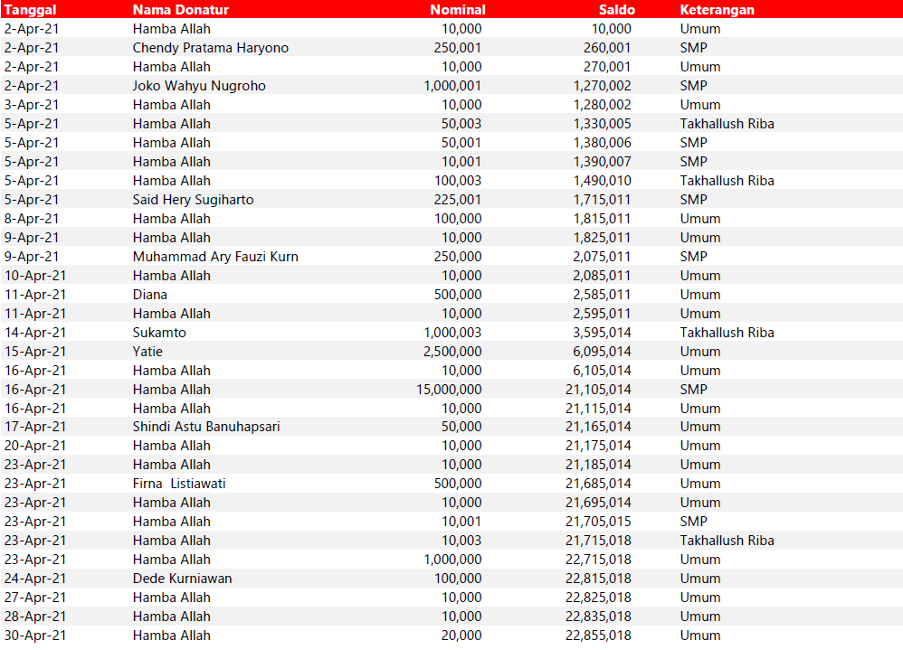Click the Keterangan column header

tap(717, 9)
